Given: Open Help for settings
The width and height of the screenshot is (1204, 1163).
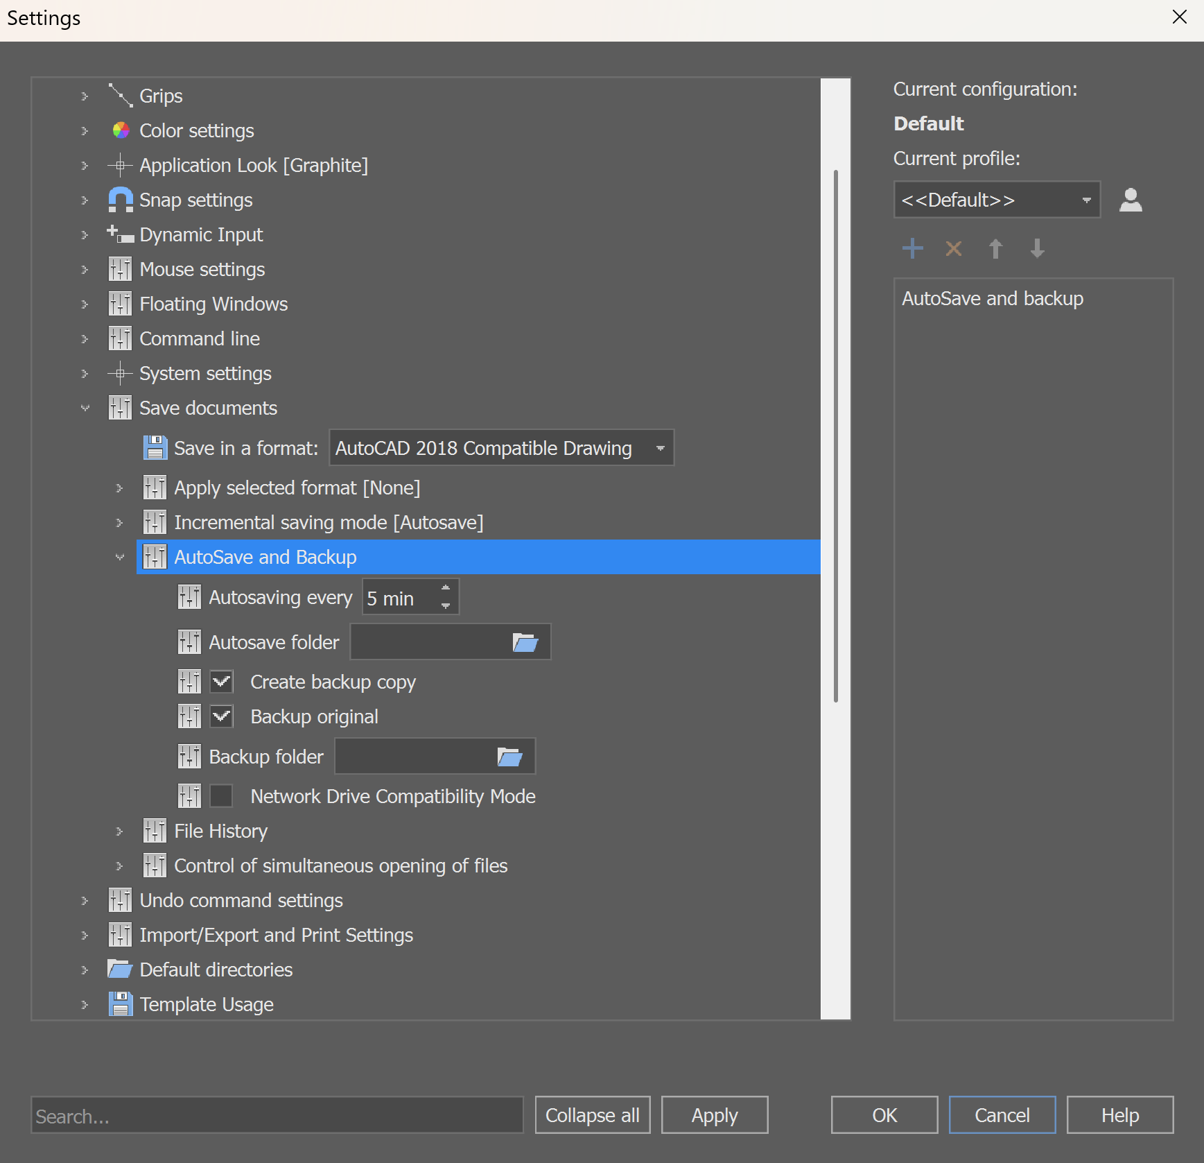Looking at the screenshot, I should [1120, 1115].
